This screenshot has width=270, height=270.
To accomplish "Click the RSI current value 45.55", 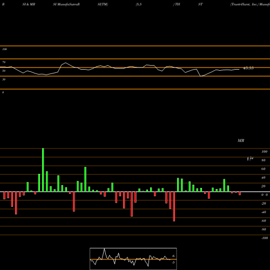I will (x=248, y=68).
